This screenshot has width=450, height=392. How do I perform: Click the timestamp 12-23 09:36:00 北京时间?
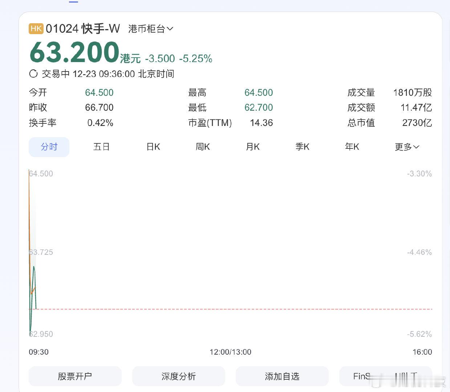pyautogui.click(x=123, y=74)
